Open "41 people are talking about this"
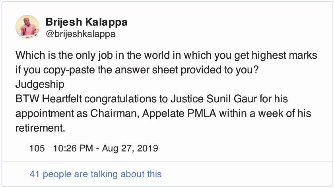This screenshot has height=188, width=334. click(x=95, y=174)
